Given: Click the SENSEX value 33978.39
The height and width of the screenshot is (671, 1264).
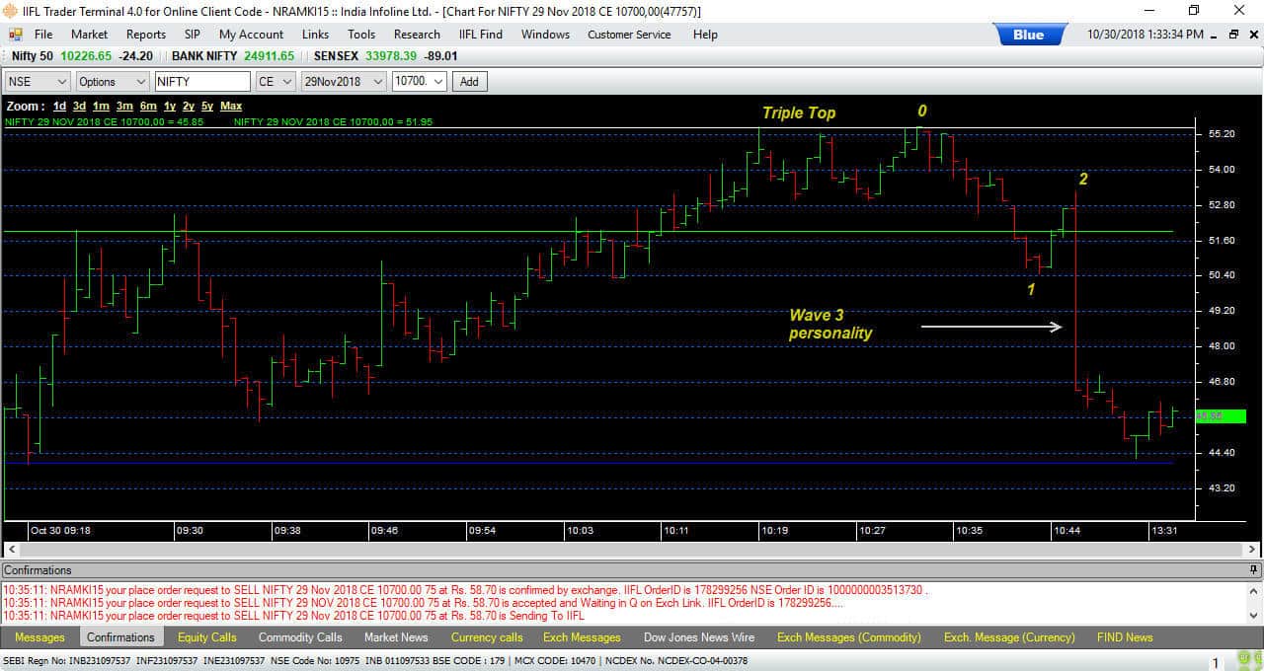Looking at the screenshot, I should coord(390,56).
